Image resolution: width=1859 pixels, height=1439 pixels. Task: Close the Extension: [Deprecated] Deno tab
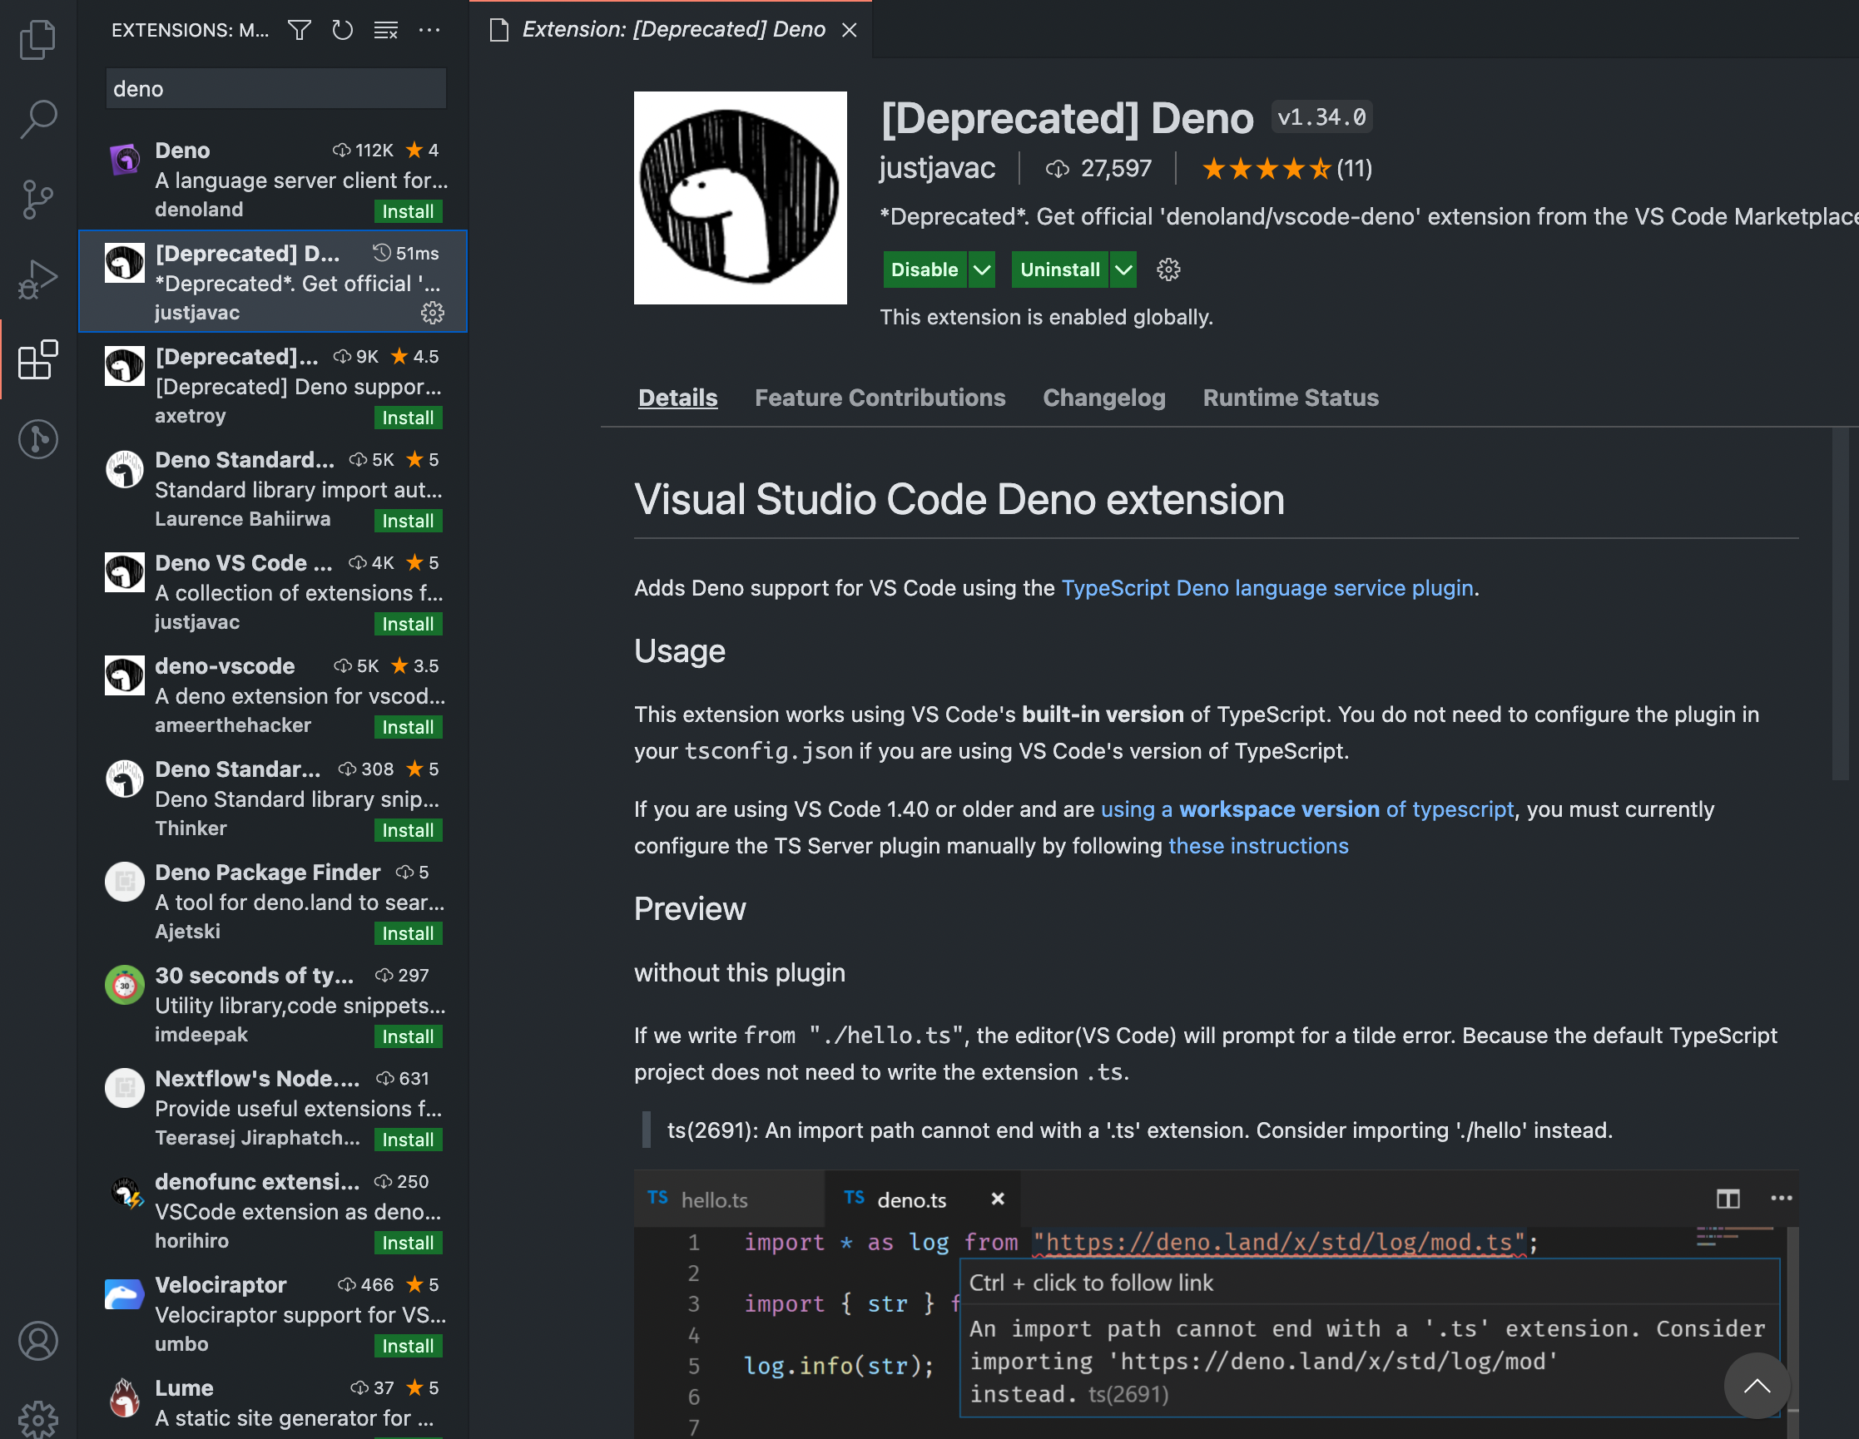tap(849, 30)
